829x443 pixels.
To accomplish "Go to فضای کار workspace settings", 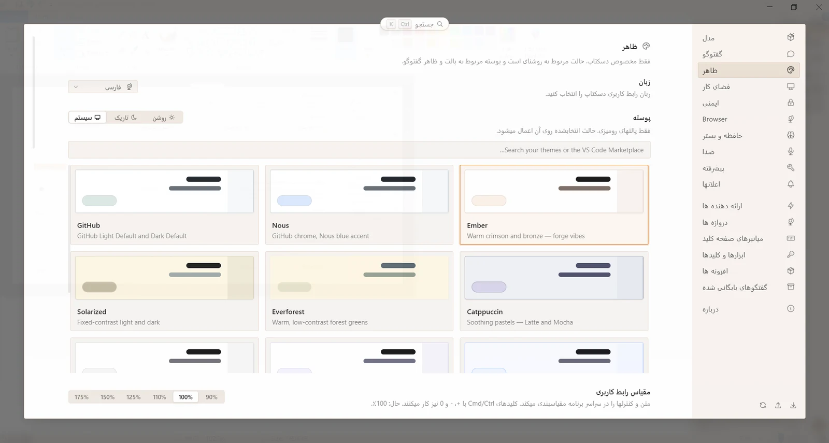I will click(749, 87).
